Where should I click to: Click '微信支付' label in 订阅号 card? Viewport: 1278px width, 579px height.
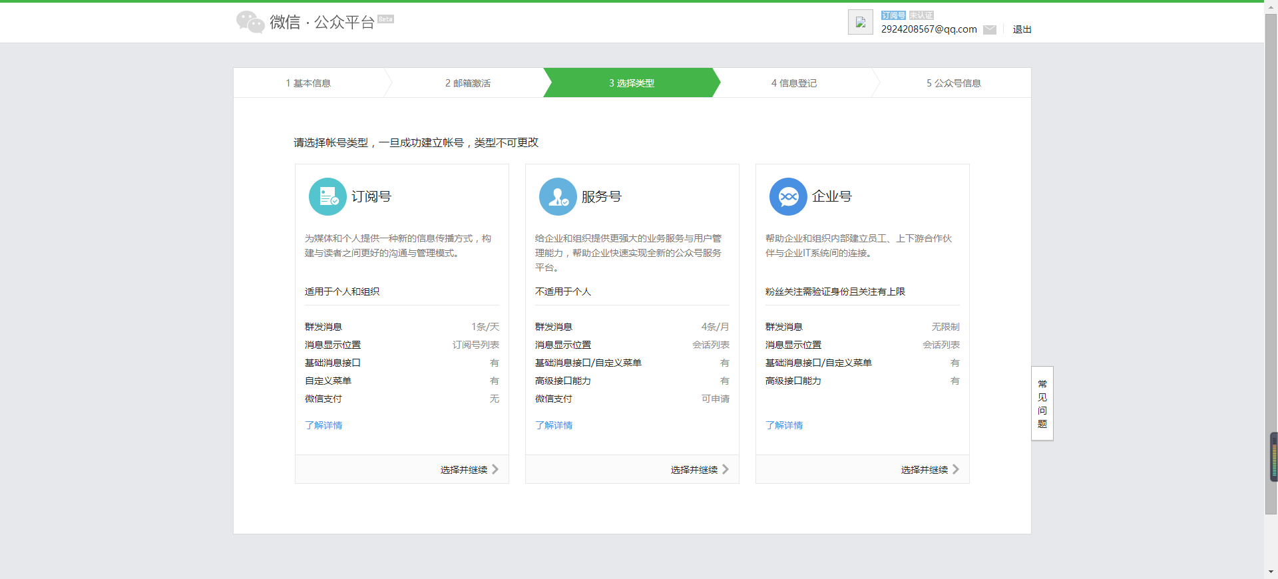click(323, 399)
